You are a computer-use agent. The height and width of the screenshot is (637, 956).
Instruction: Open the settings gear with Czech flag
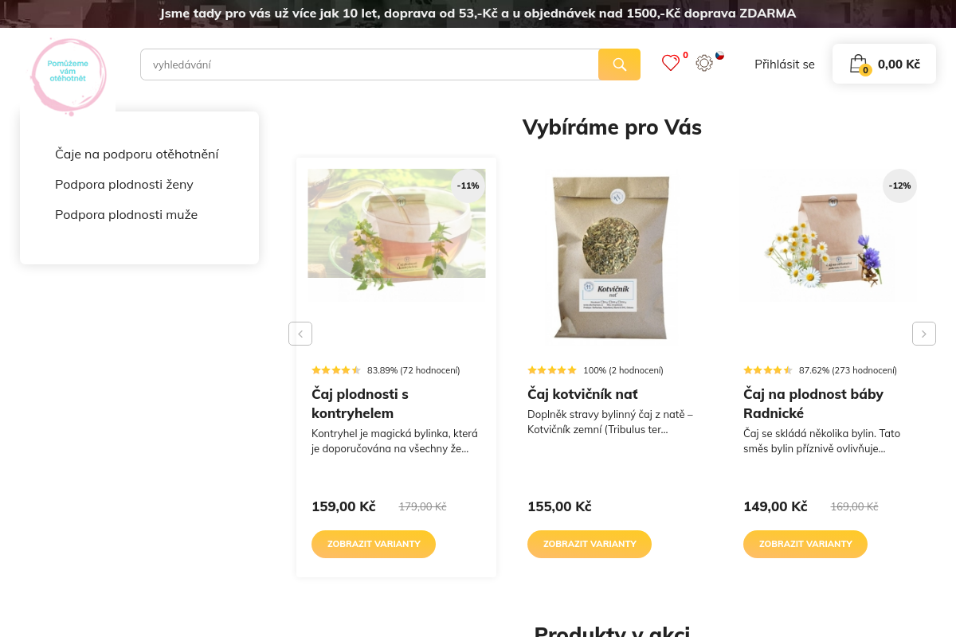click(x=704, y=63)
